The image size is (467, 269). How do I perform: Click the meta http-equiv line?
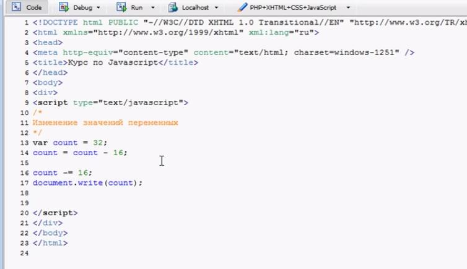224,53
